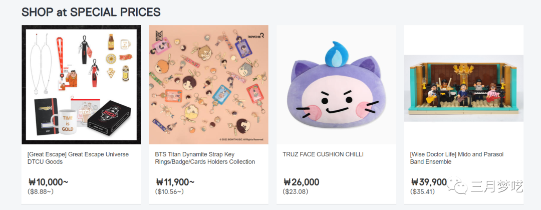Image resolution: width=541 pixels, height=210 pixels.
Task: Click the TIME is GOLD mug
Action: [67, 123]
